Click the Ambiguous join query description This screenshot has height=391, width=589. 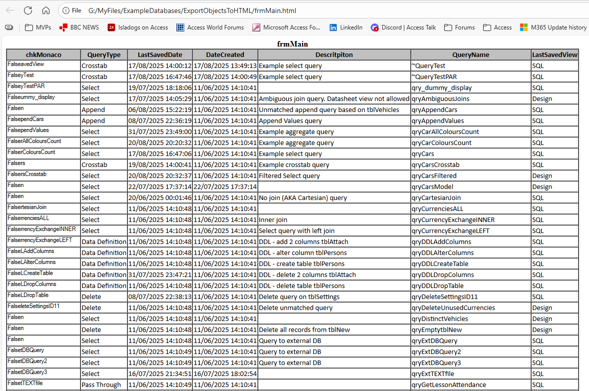click(334, 99)
